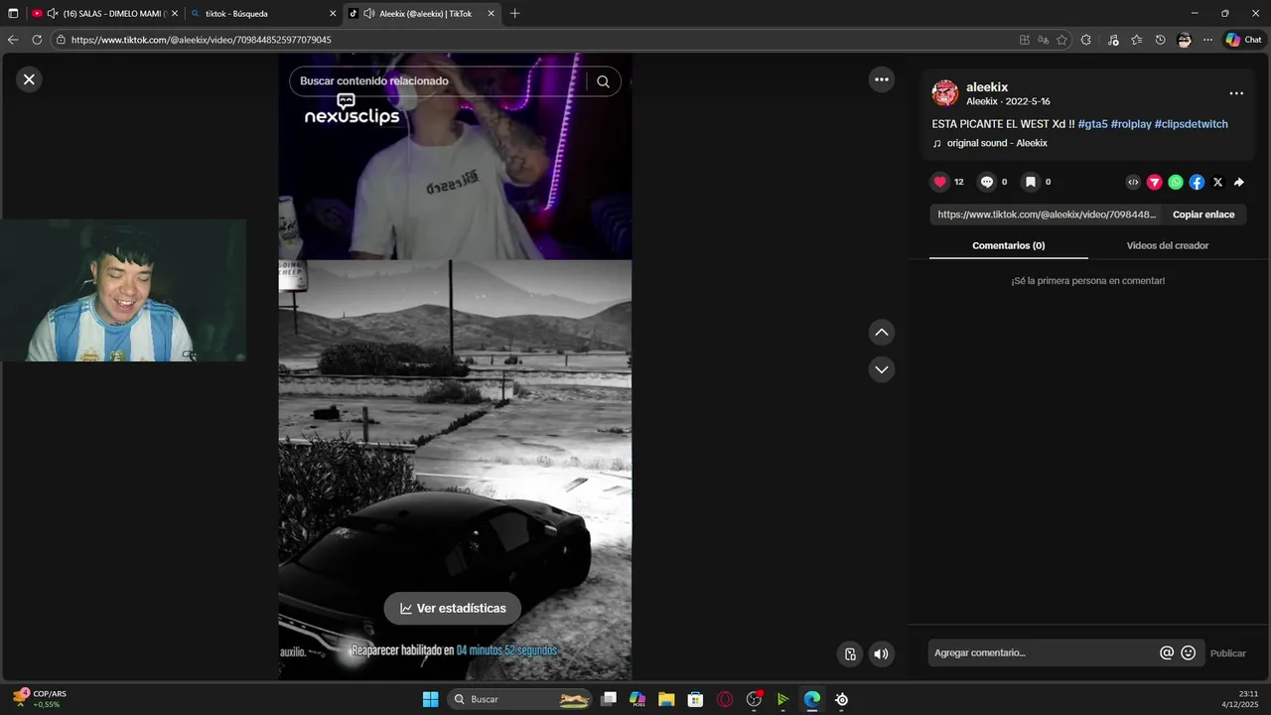
Task: Open a new browser tab with the plus
Action: tap(514, 14)
